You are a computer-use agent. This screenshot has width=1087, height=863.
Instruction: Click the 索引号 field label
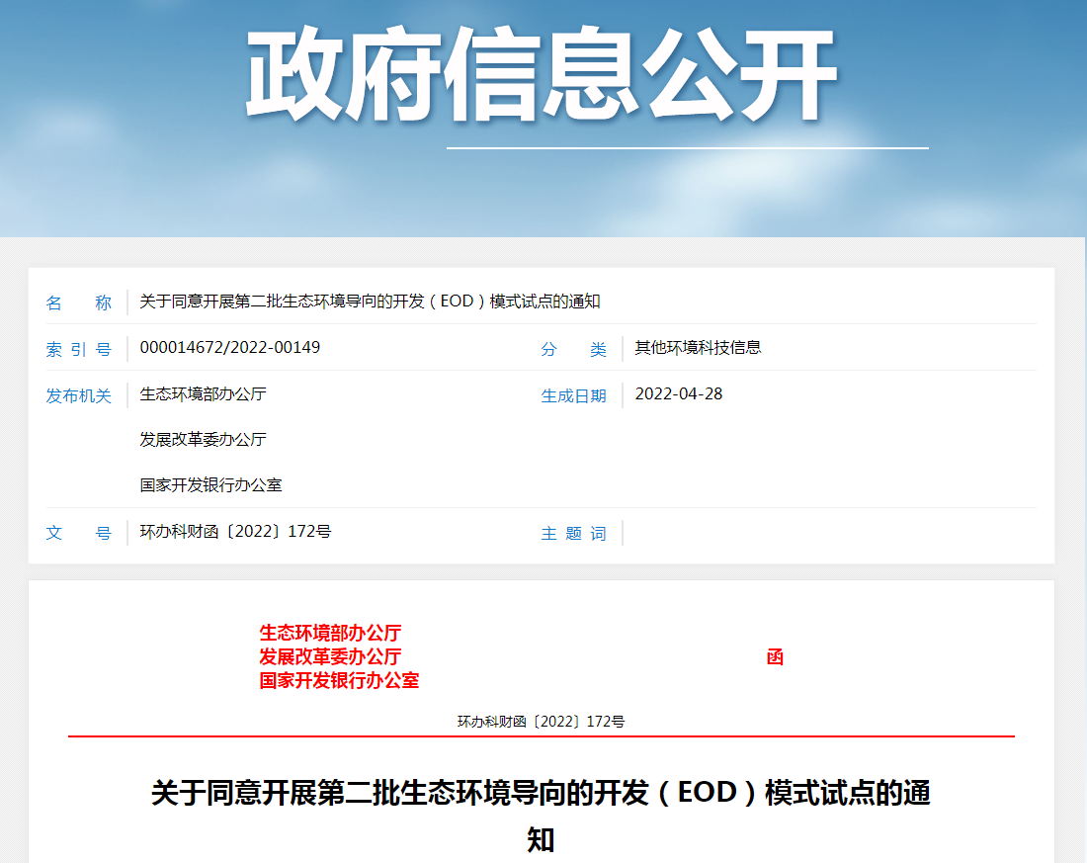point(79,349)
